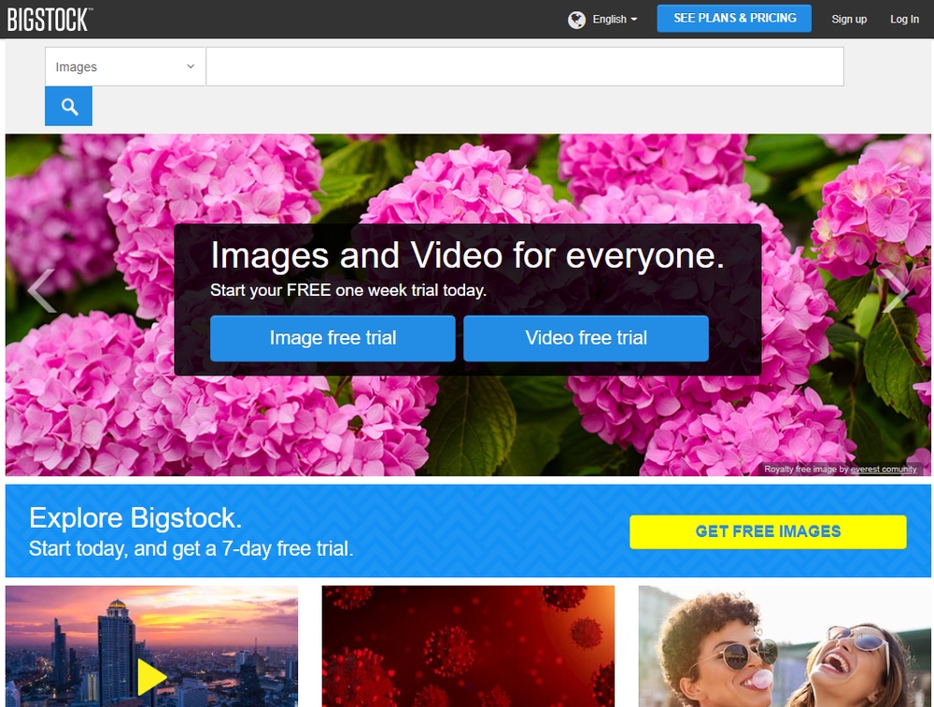Click the SEE PLANS & PRICING button
Screen dimensions: 934x707
(734, 18)
